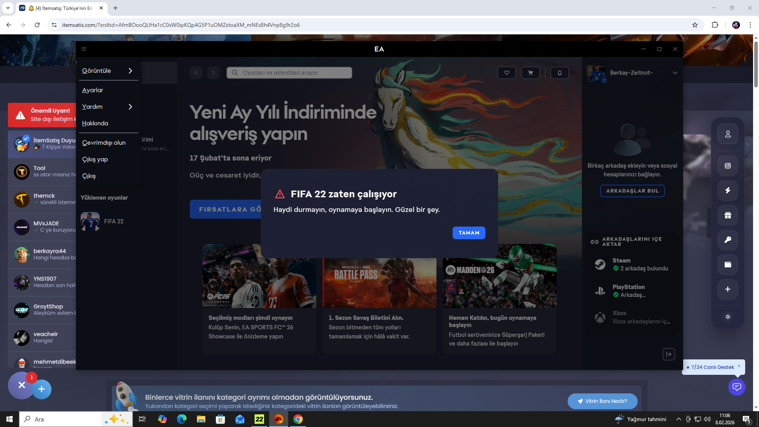759x427 pixels.
Task: Open the veacheir chat conversation
Action: point(42,338)
